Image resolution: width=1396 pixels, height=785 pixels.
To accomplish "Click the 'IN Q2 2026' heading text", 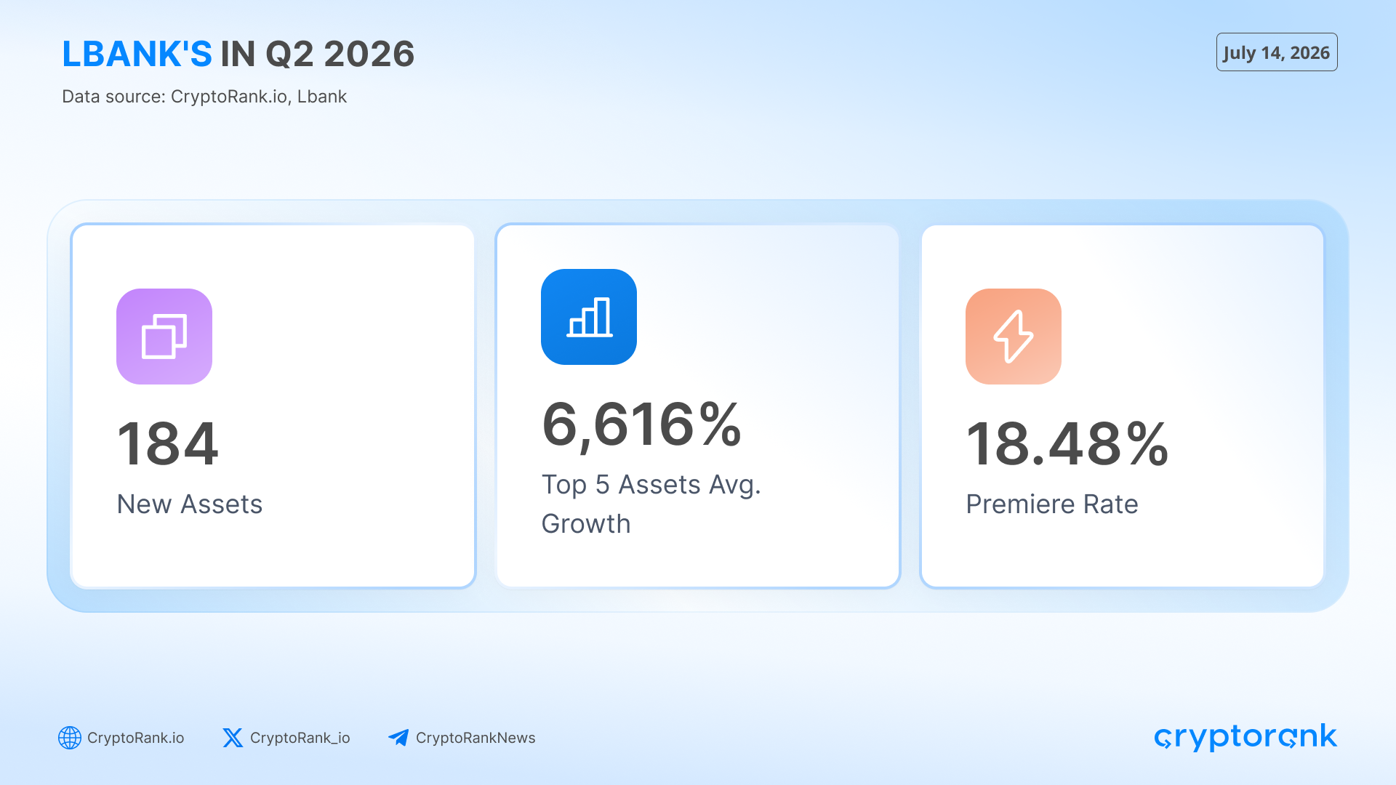I will click(x=318, y=54).
